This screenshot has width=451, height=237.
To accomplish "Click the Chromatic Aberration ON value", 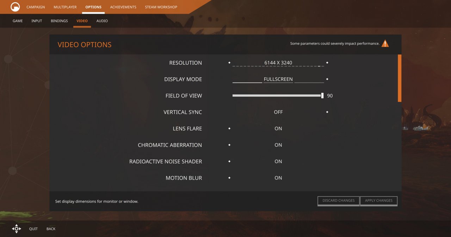I will [278, 145].
